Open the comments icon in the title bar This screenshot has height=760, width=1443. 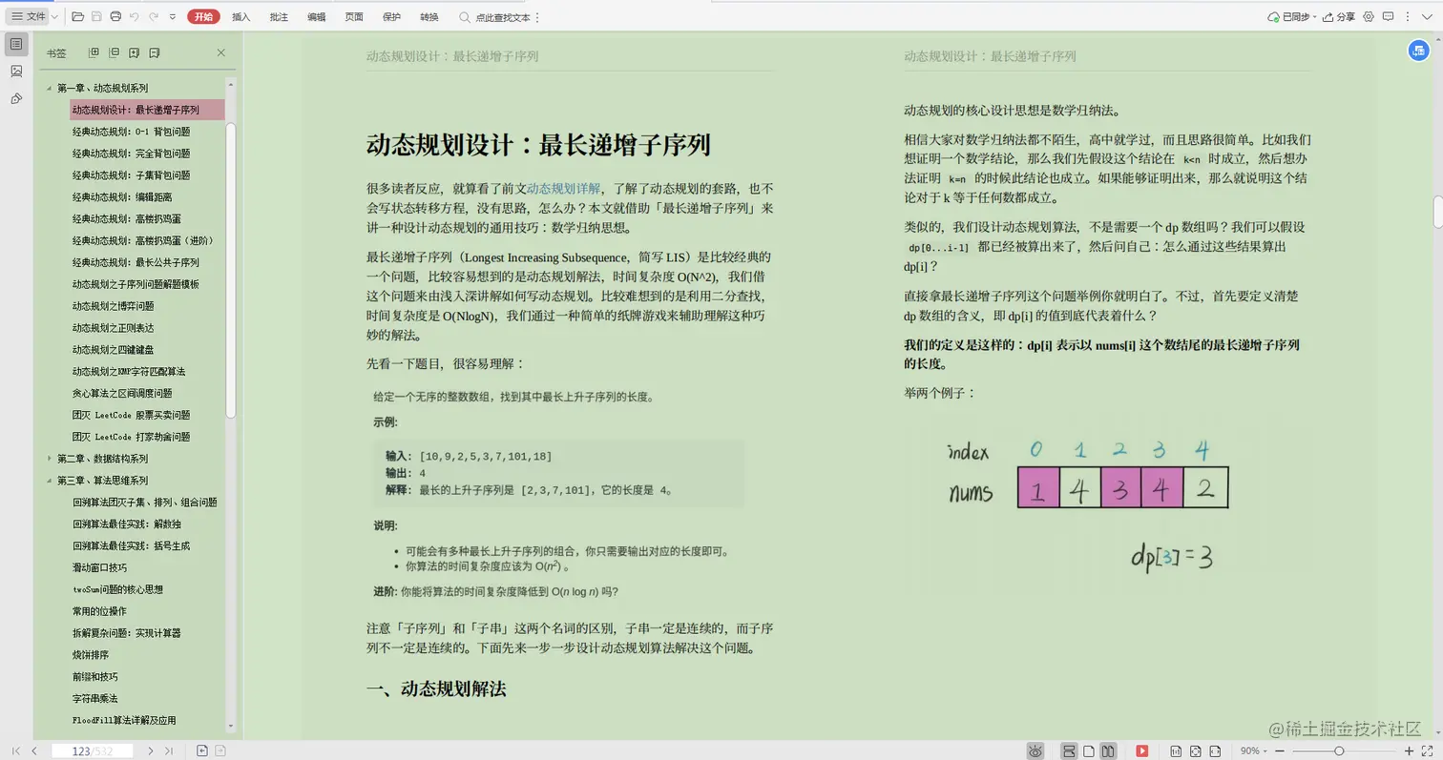pyautogui.click(x=1389, y=17)
